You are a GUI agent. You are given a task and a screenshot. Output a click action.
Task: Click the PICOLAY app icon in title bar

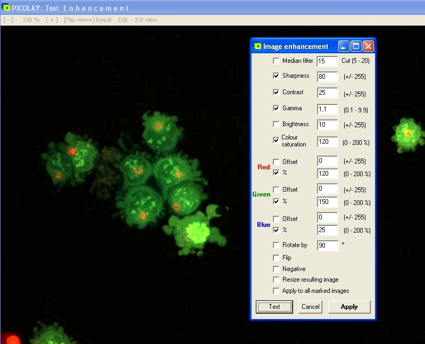point(6,7)
